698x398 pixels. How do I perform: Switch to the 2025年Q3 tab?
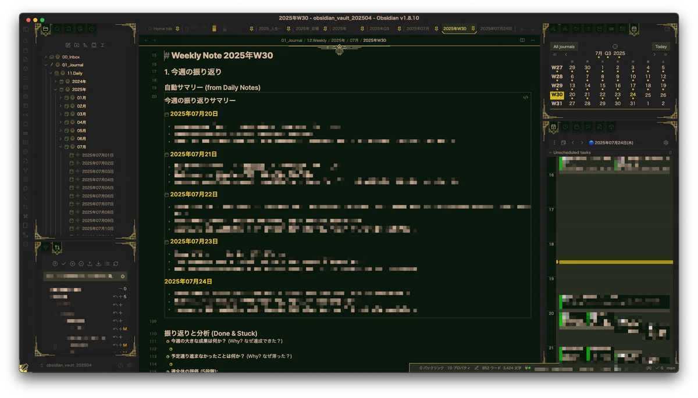pyautogui.click(x=379, y=28)
